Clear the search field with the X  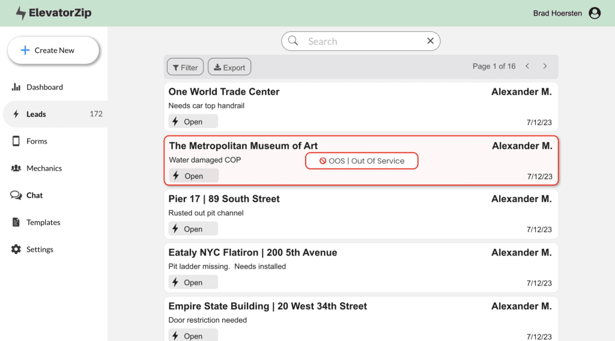430,41
